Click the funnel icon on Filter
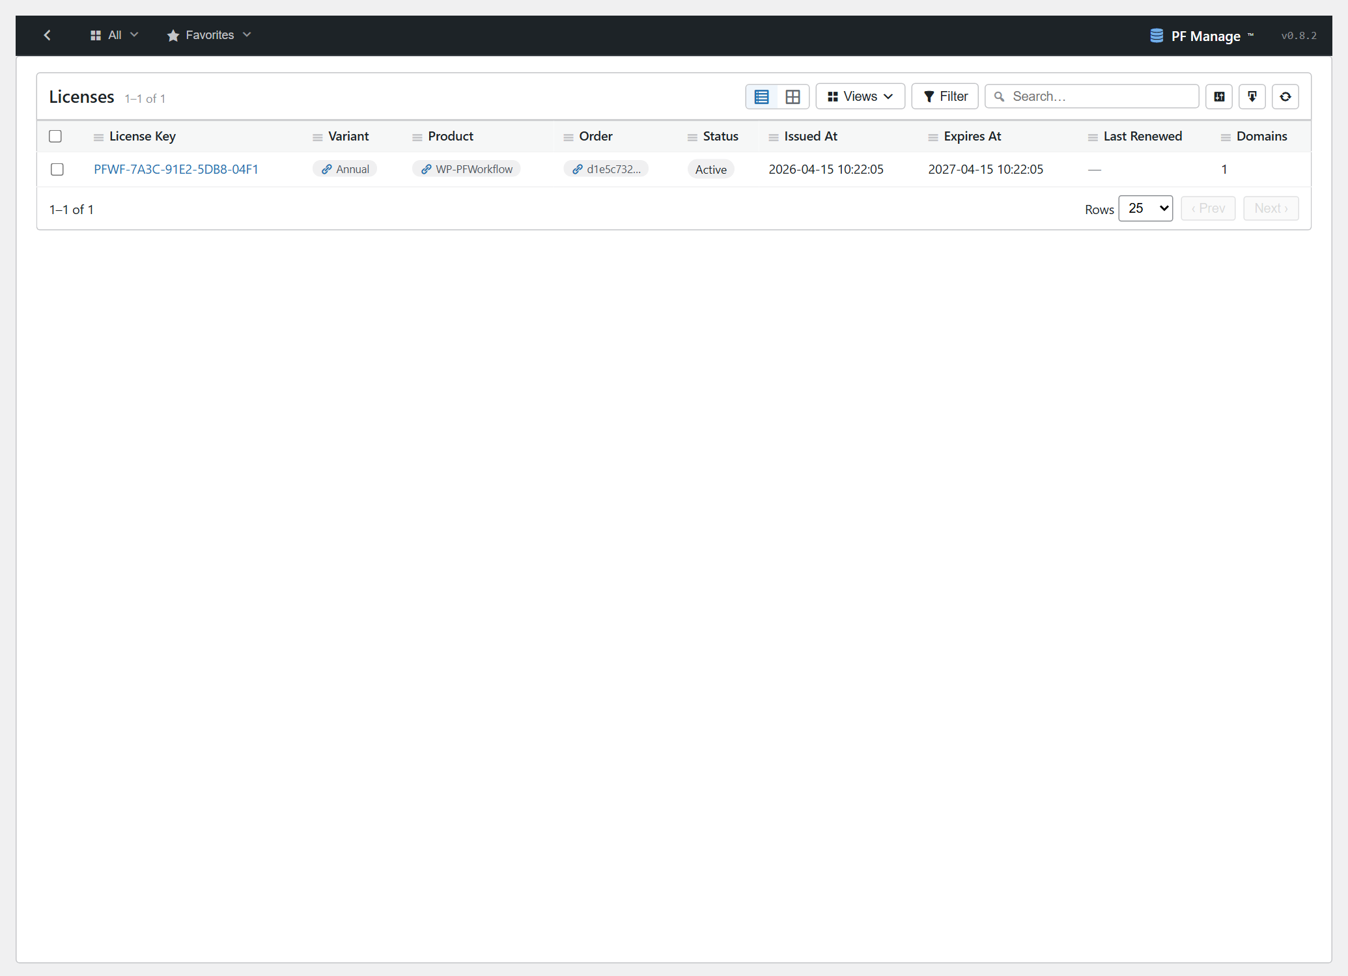The image size is (1348, 976). point(929,97)
